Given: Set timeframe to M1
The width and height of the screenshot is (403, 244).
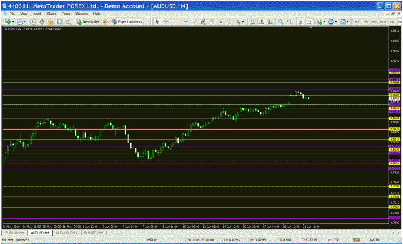Looking at the screenshot, I should click(x=357, y=22).
